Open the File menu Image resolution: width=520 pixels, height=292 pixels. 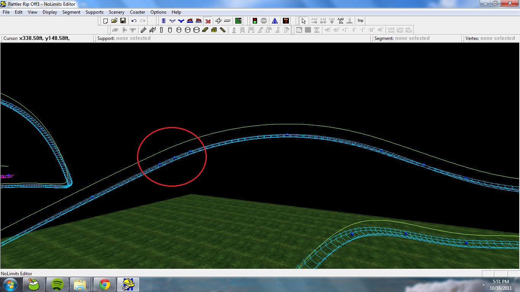coord(6,12)
